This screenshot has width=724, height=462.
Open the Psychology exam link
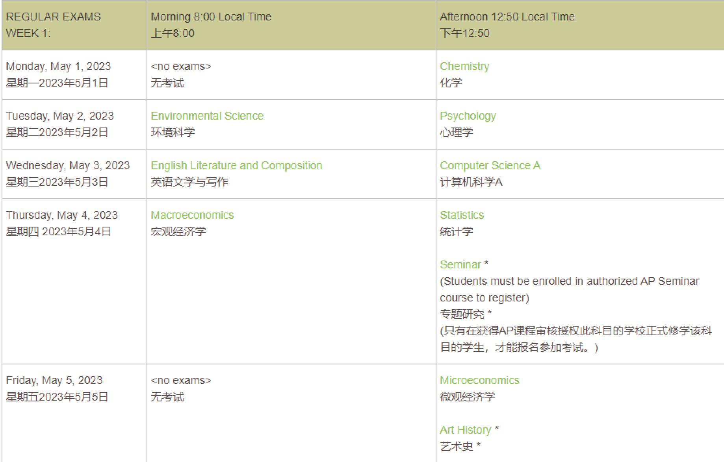(x=468, y=116)
